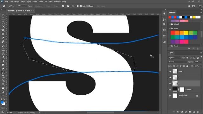Select the Background layer thumbnail

(175, 96)
